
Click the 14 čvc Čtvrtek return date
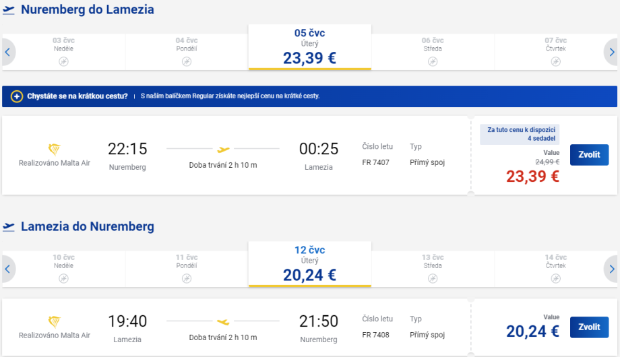point(555,264)
